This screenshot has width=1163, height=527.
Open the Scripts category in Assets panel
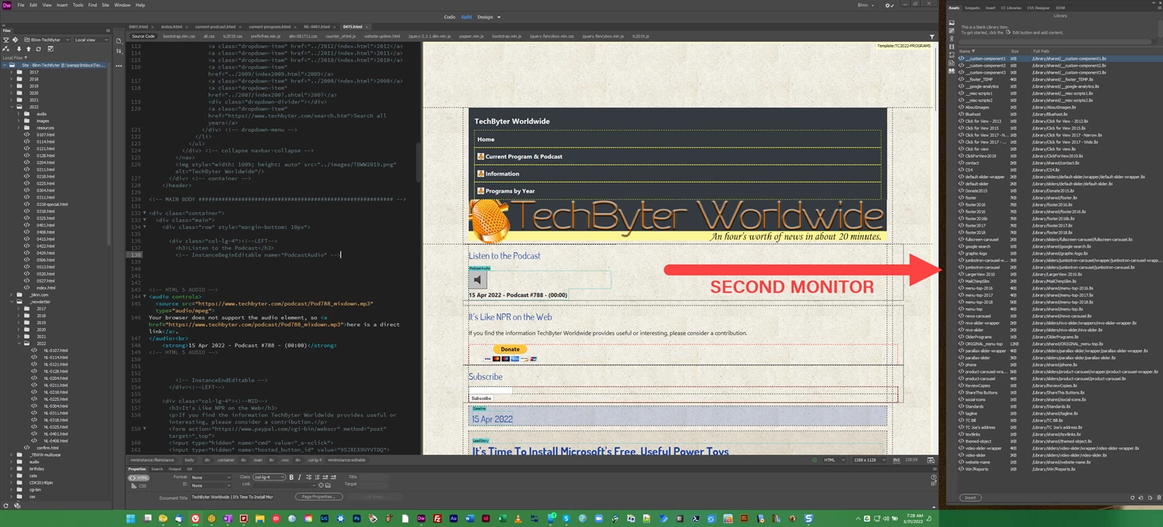[x=951, y=55]
